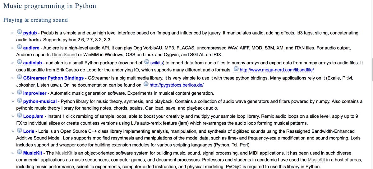Click globe icon before pygstdocs.berlios.de URL
Screen dimensions: 373x169
click(x=145, y=84)
